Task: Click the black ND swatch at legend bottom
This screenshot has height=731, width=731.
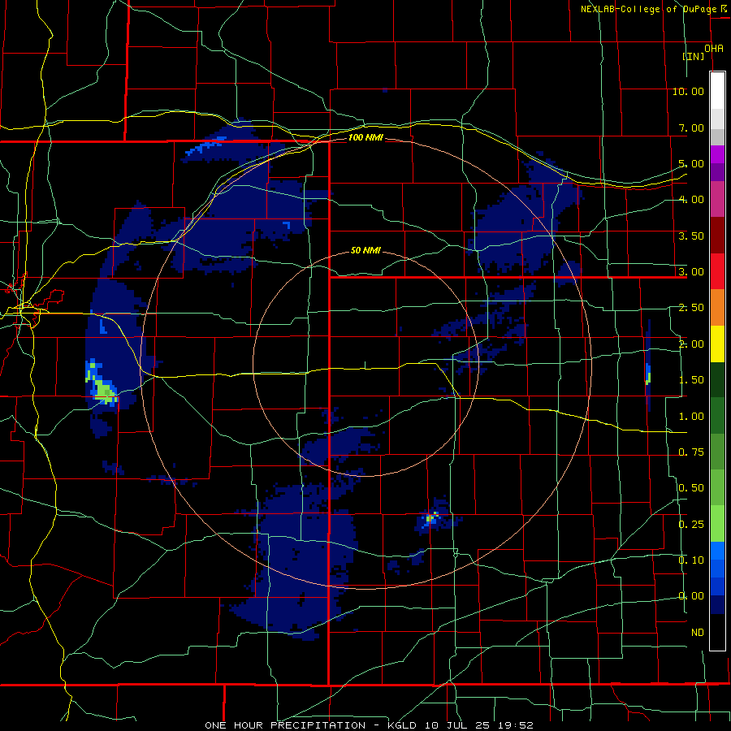Action: click(x=717, y=632)
